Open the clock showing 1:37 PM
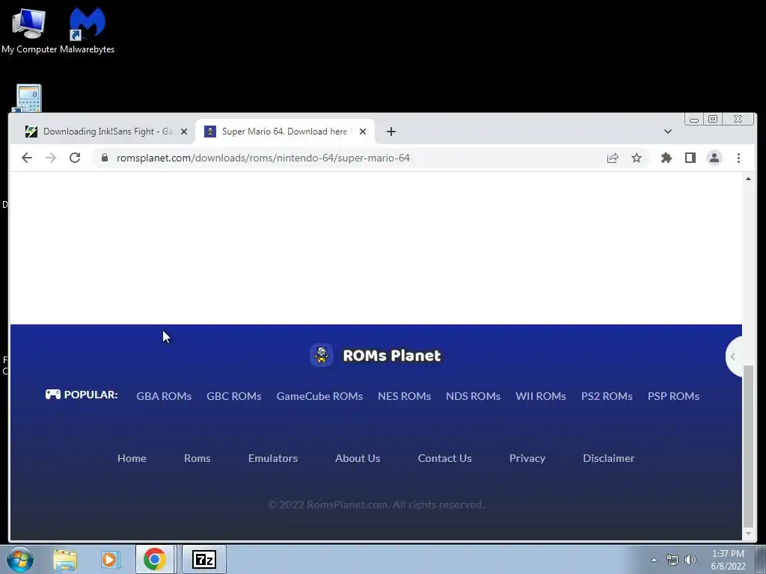Image resolution: width=766 pixels, height=574 pixels. [x=728, y=560]
